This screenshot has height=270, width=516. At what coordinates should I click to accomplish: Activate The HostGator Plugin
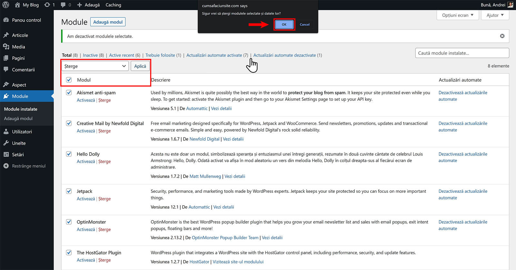point(86,260)
